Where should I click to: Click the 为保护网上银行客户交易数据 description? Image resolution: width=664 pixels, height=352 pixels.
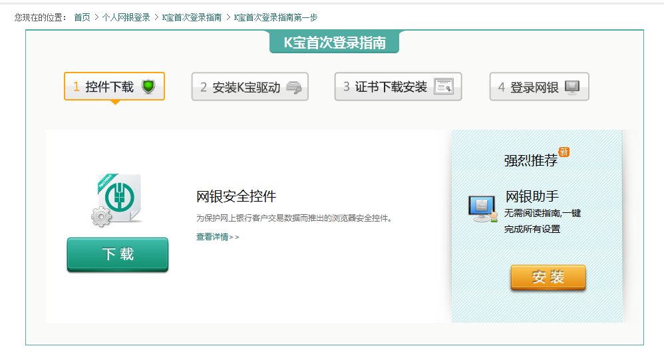[294, 218]
